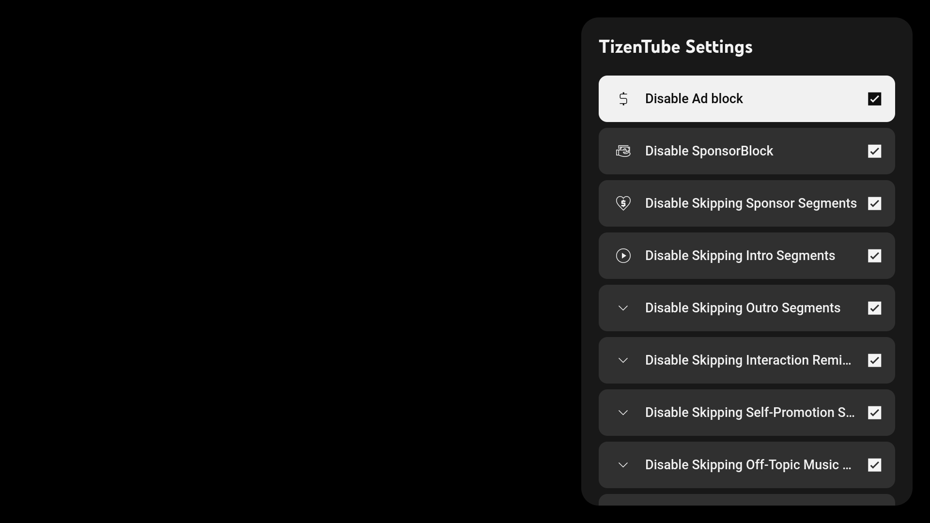Image resolution: width=930 pixels, height=523 pixels.
Task: Click the heart dollar icon for Sponsor Segments
Action: click(623, 203)
